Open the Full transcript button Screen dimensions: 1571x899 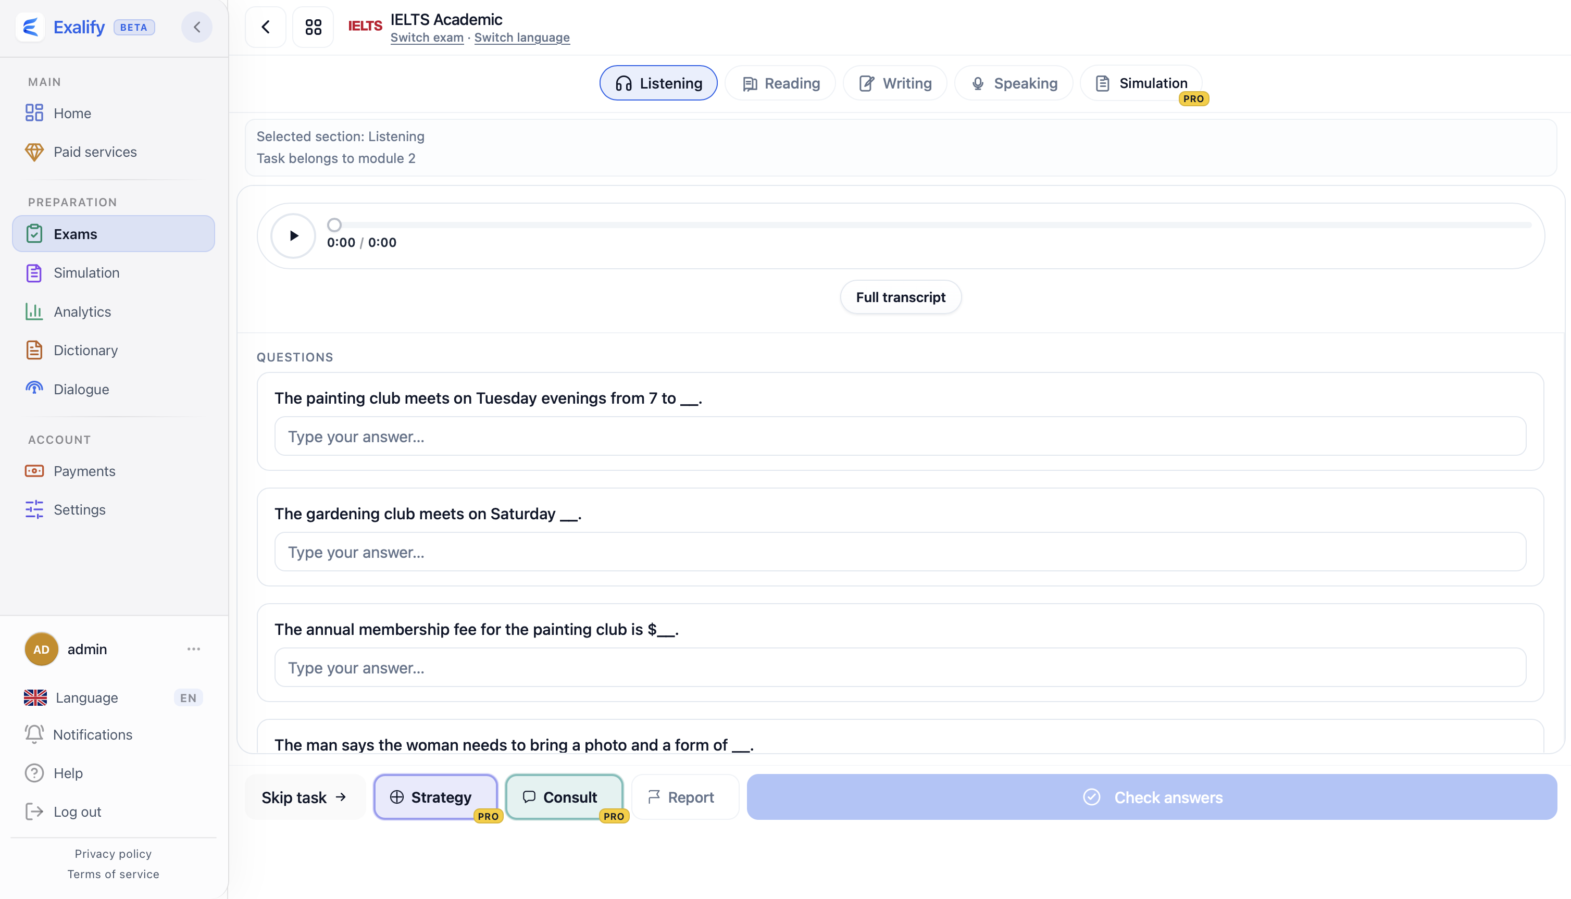pyautogui.click(x=901, y=297)
